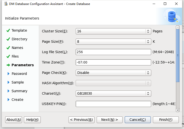Click the USBKEY-PIN input field
The width and height of the screenshot is (184, 129).
click(113, 104)
